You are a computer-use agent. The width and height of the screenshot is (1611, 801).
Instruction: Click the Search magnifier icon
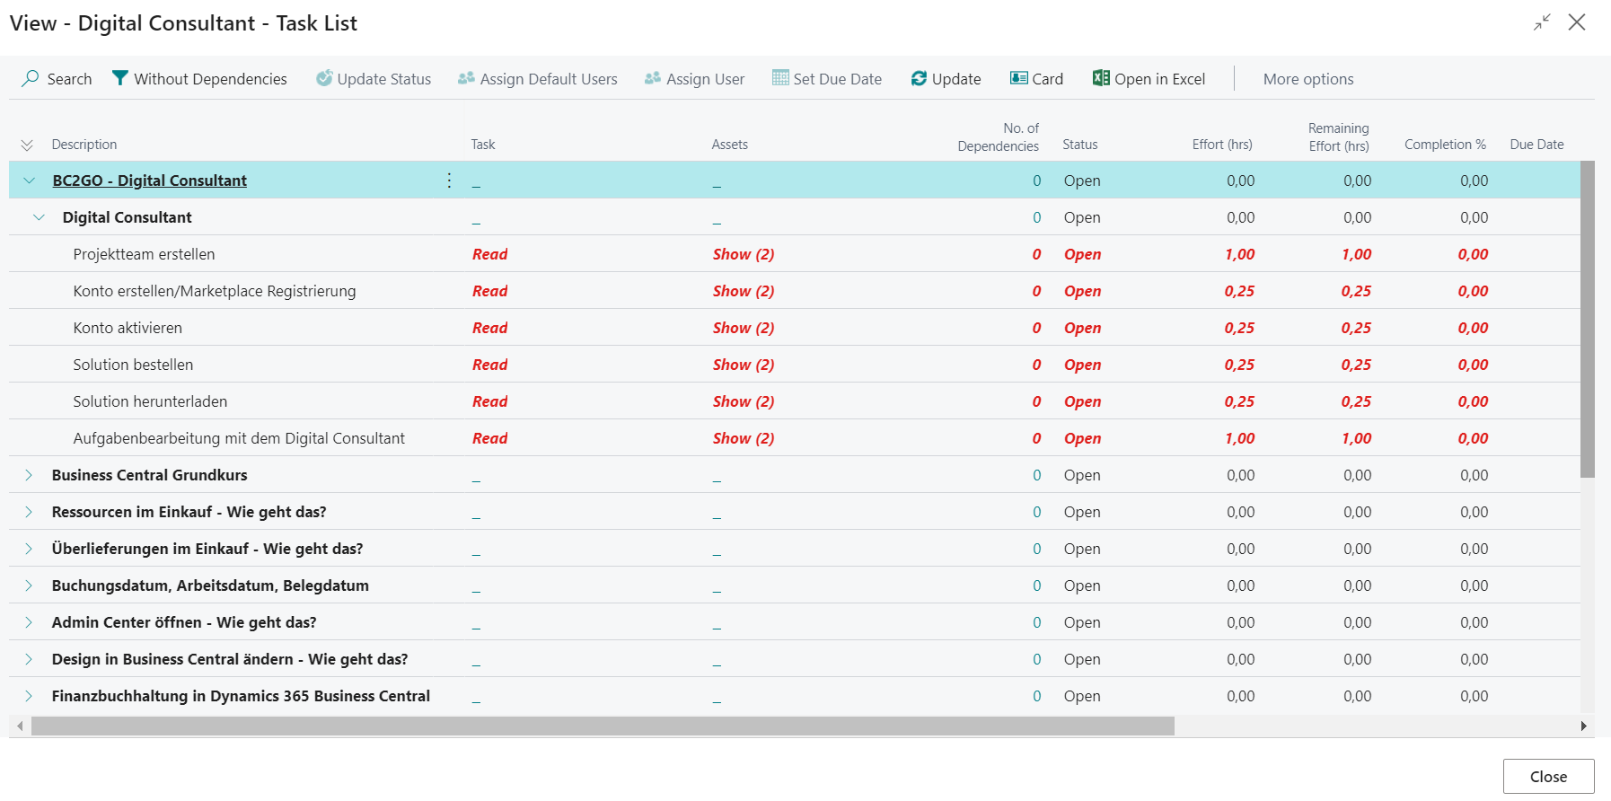click(31, 79)
